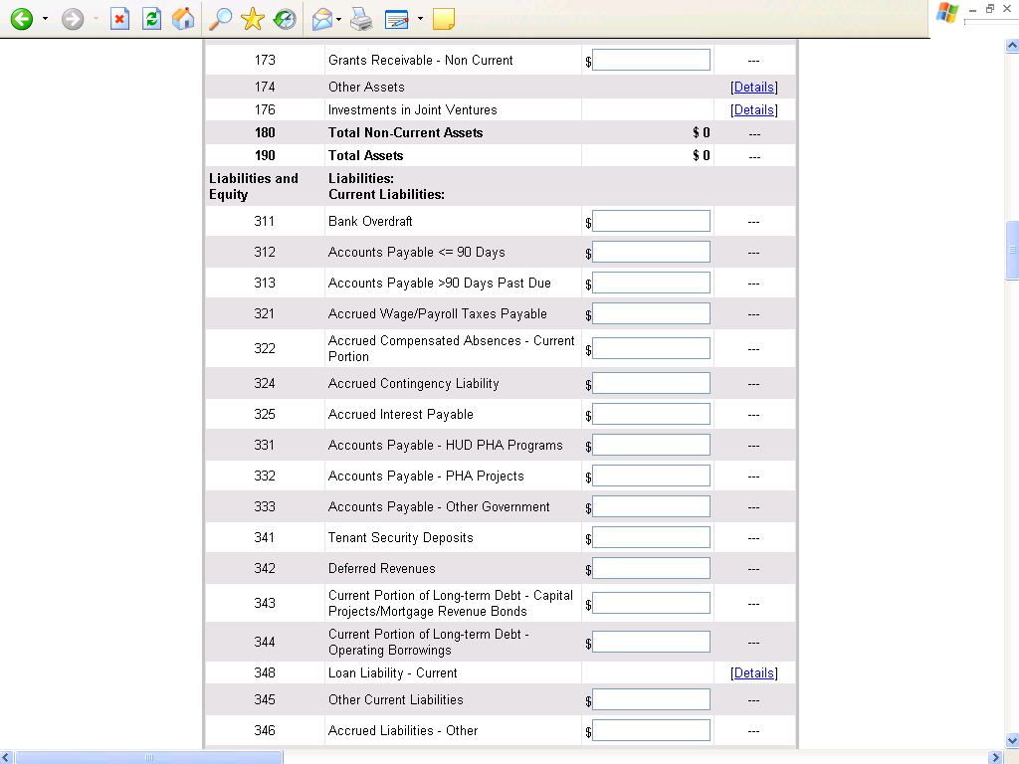Click the green Back arrow button
Screen dimensions: 1019x764
click(x=21, y=19)
